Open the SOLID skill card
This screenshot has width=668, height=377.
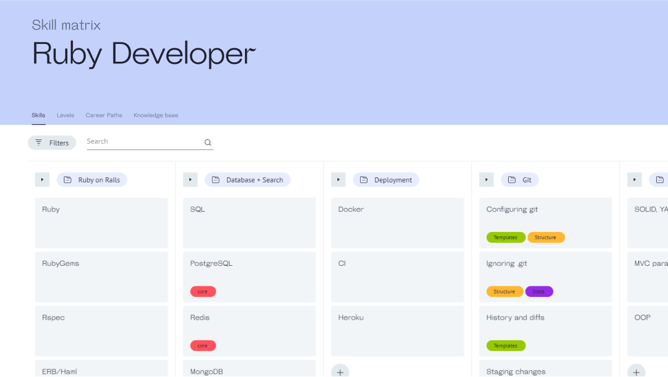pos(647,223)
